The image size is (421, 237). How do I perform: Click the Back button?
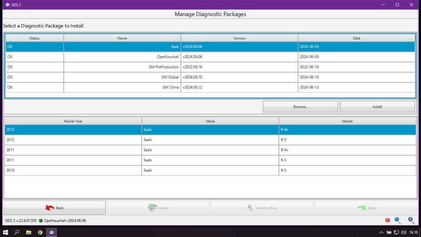(54, 208)
